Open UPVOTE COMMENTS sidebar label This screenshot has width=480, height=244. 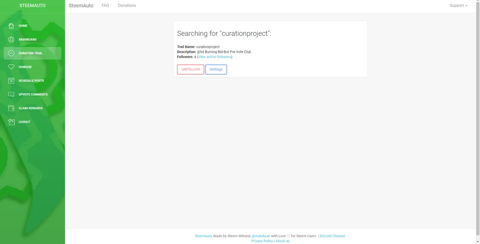coord(33,94)
